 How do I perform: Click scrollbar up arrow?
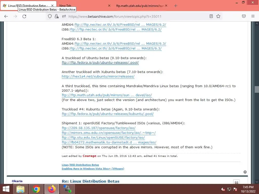pyautogui.click(x=257, y=23)
